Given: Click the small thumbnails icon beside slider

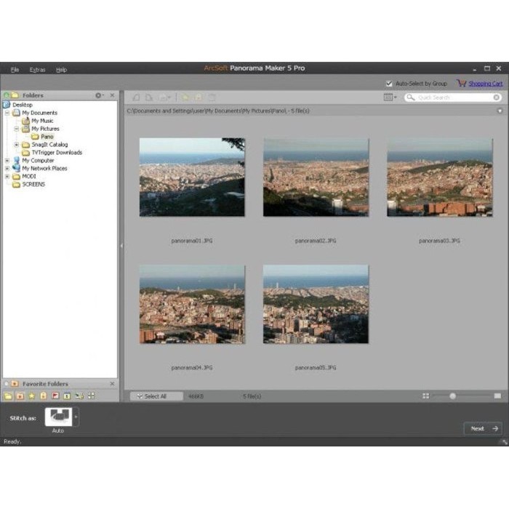Looking at the screenshot, I should [425, 396].
